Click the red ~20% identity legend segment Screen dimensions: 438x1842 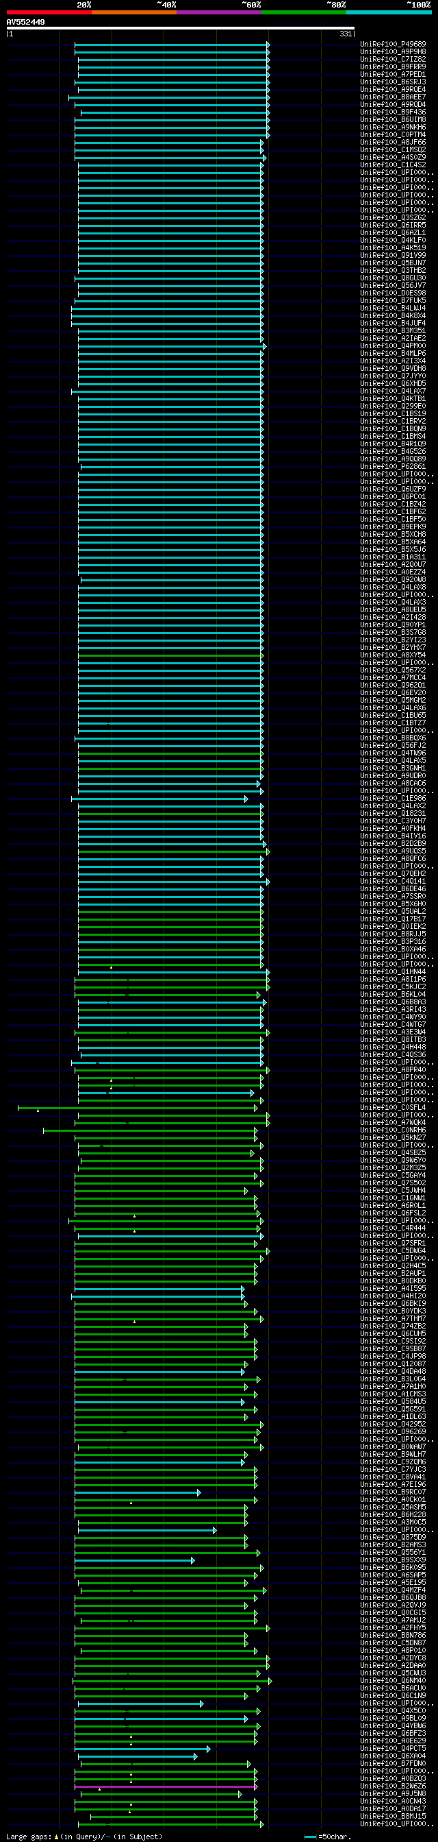[x=49, y=12]
